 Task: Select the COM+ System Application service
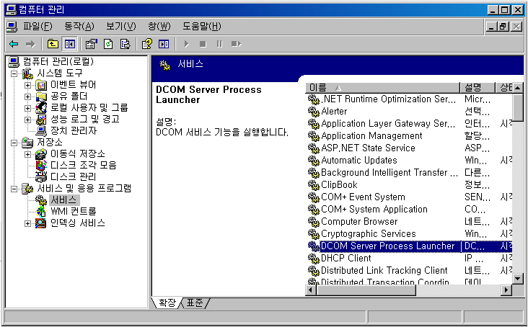[x=410, y=210]
